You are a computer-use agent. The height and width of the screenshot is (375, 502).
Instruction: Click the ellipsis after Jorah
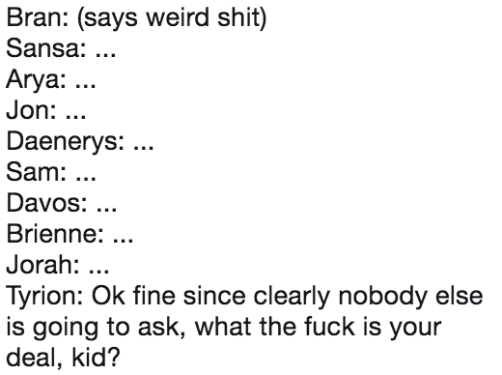(99, 272)
